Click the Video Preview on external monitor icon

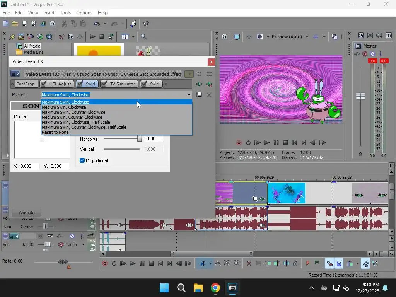pyautogui.click(x=236, y=37)
